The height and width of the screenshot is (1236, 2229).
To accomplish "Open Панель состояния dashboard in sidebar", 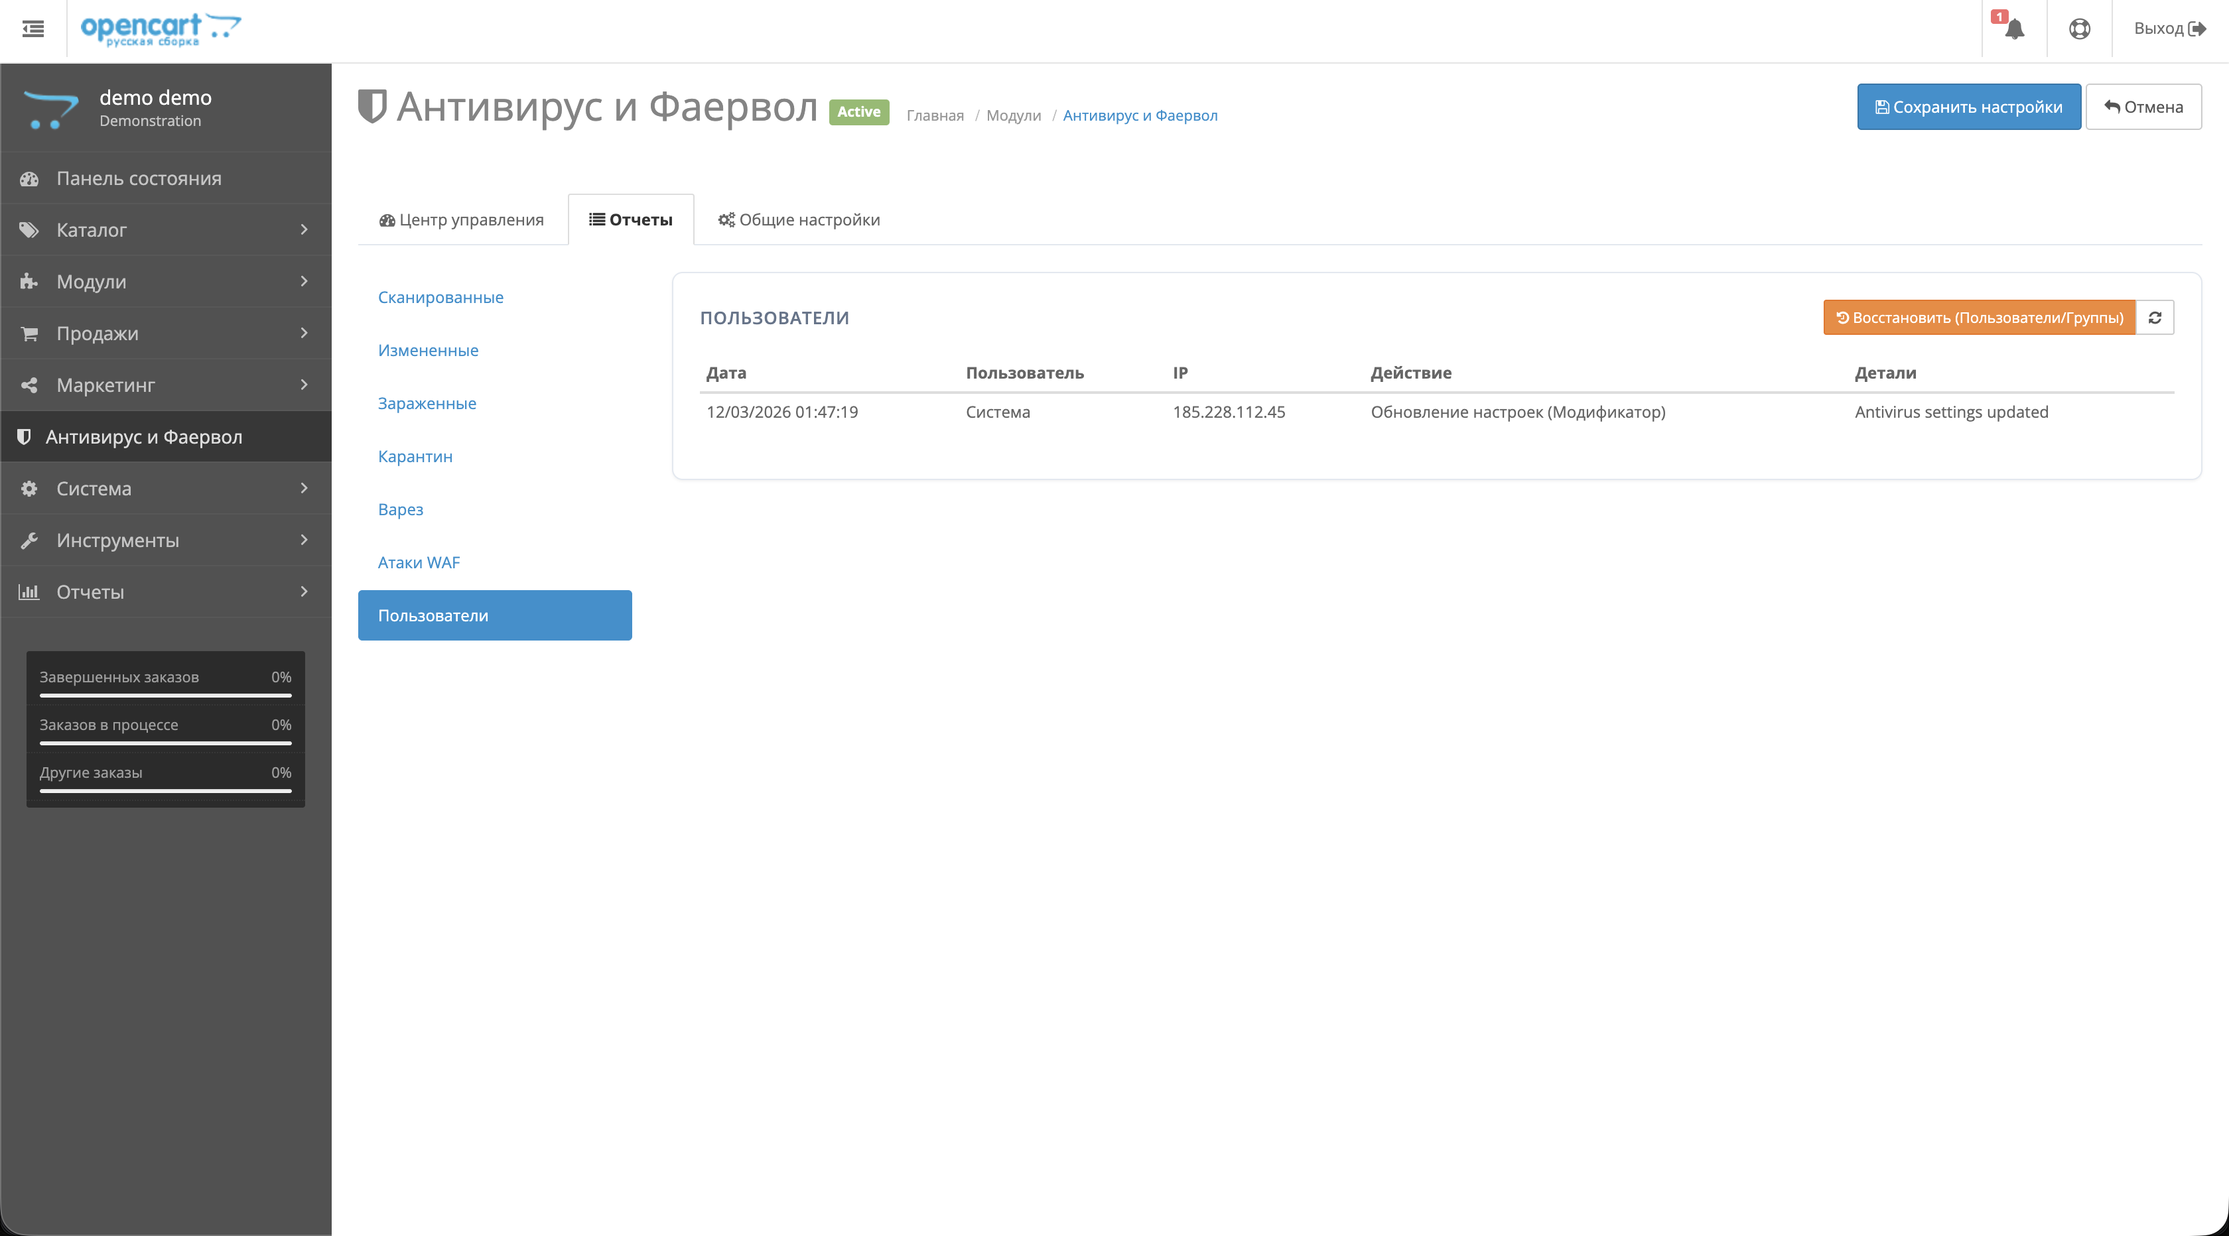I will tap(139, 178).
